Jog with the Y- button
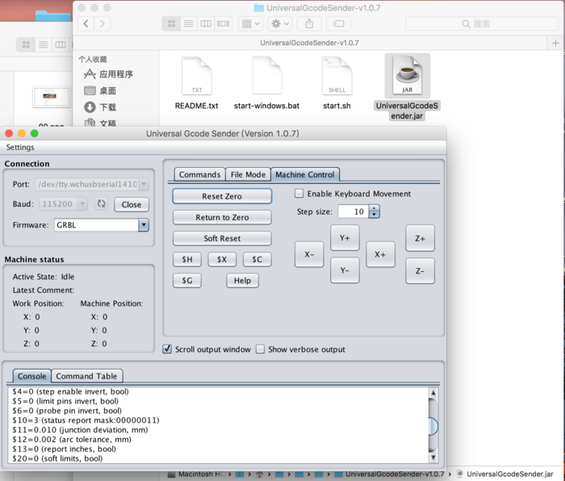 pyautogui.click(x=345, y=270)
